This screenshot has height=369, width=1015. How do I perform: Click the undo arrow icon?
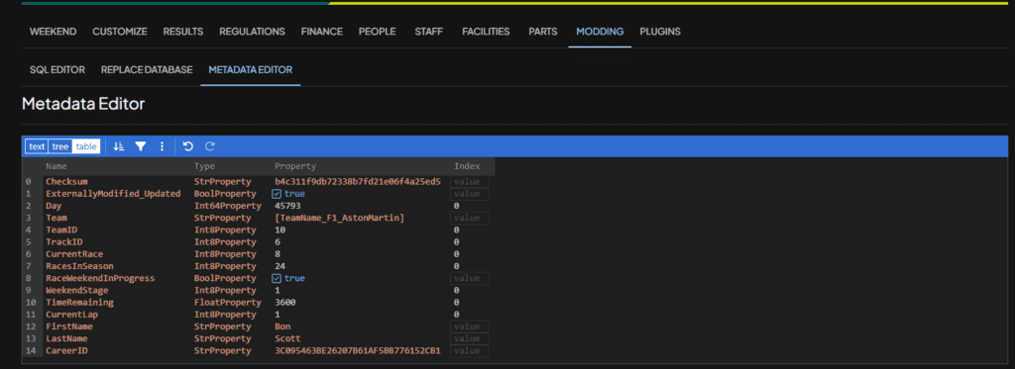(x=187, y=146)
